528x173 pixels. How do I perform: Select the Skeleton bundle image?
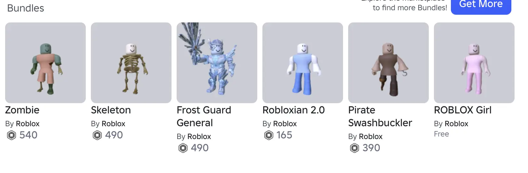[x=131, y=63]
